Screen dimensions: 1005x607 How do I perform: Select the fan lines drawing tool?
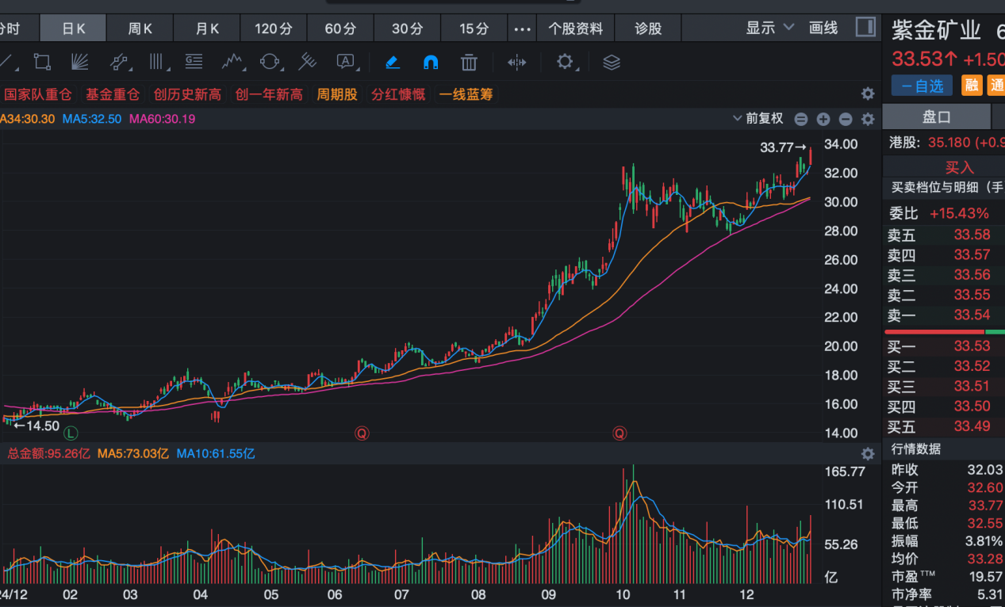79,62
